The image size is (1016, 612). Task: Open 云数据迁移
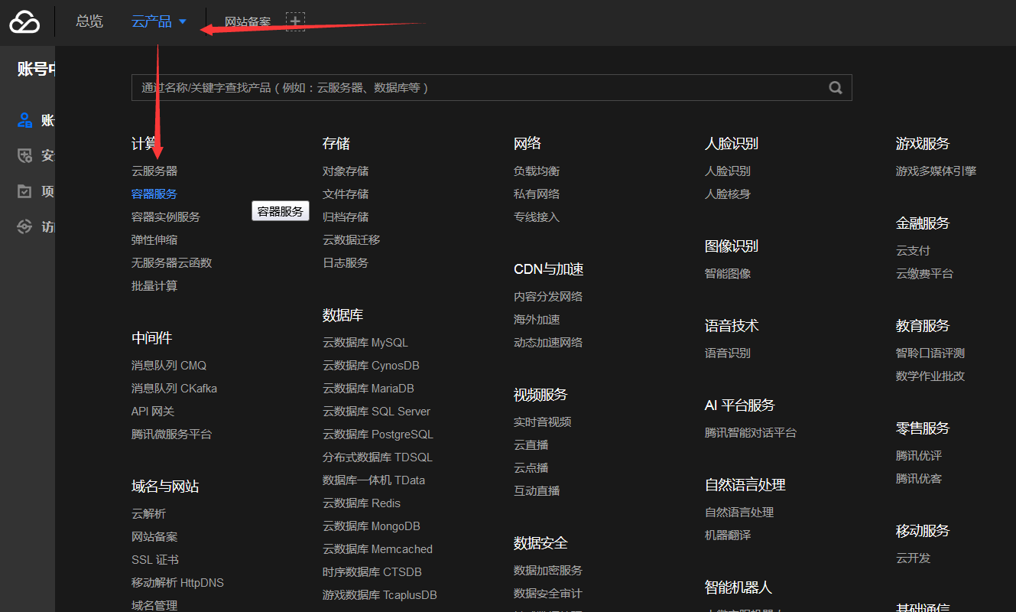(x=351, y=239)
